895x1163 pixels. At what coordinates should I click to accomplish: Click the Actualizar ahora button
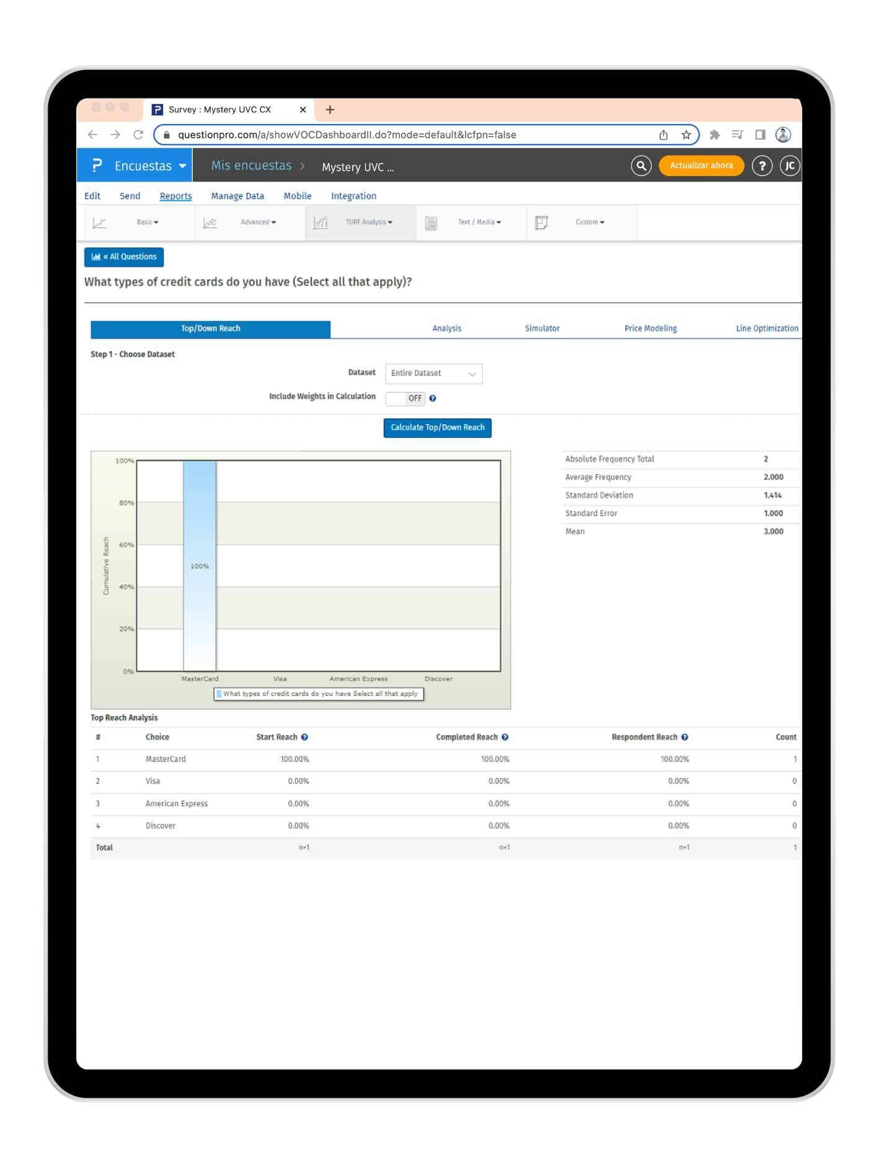pyautogui.click(x=702, y=166)
